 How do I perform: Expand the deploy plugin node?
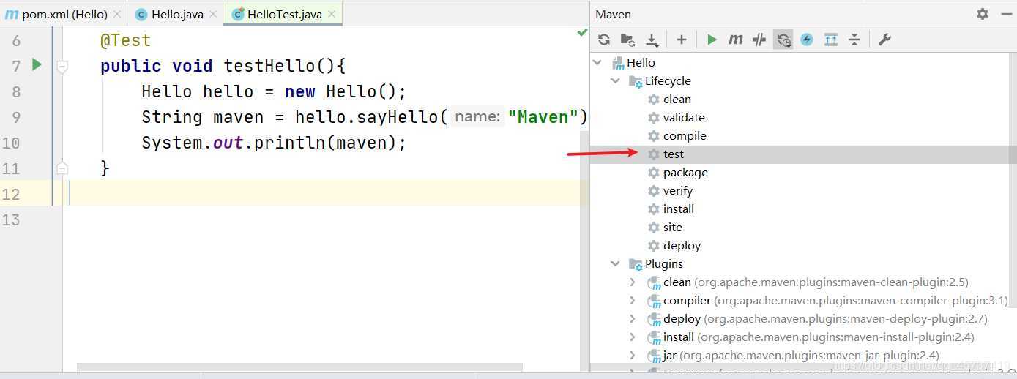pyautogui.click(x=633, y=318)
